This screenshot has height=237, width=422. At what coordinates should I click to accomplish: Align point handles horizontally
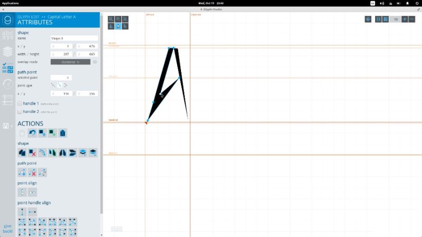[x=32, y=212]
